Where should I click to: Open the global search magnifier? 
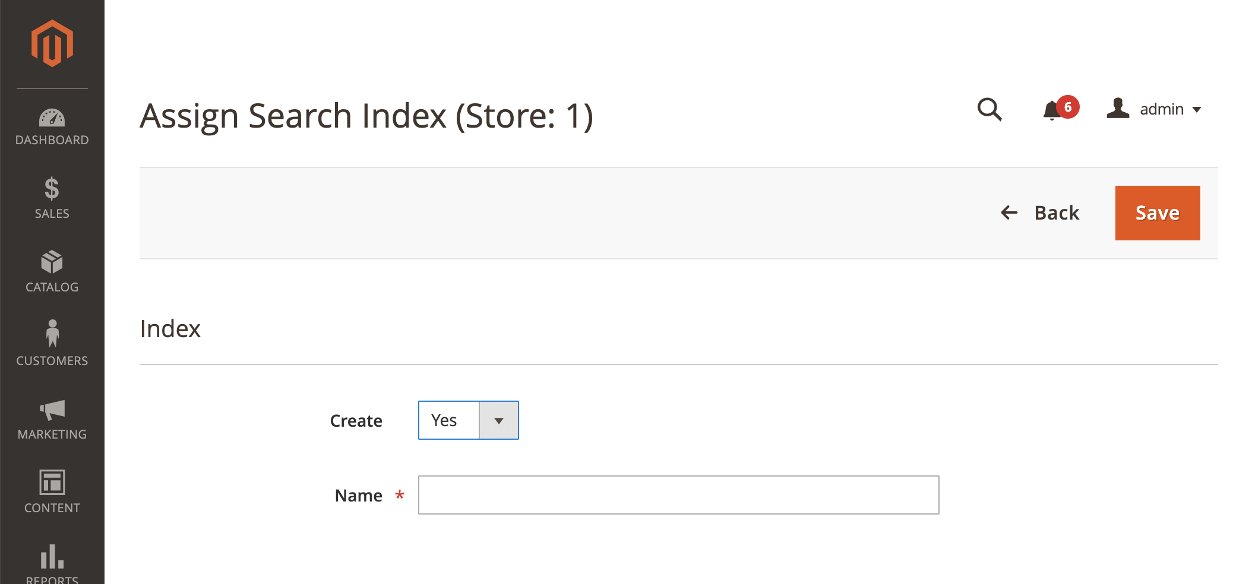(990, 110)
